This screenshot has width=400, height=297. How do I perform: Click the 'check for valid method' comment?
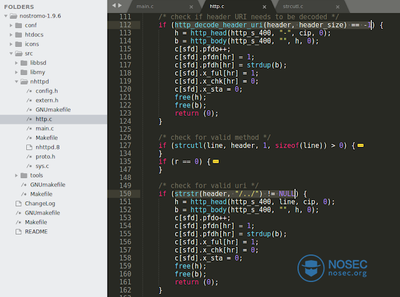click(214, 138)
